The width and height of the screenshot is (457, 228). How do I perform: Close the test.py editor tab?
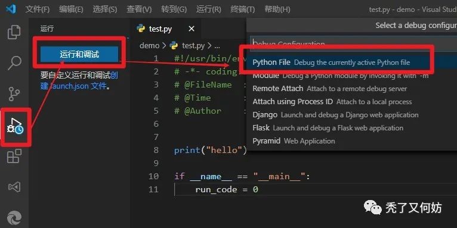tap(191, 29)
